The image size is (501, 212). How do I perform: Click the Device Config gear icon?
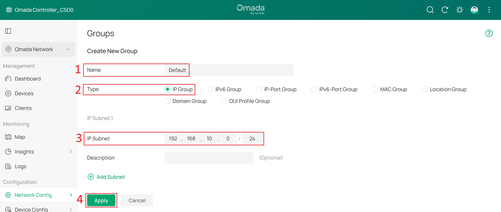(8, 210)
